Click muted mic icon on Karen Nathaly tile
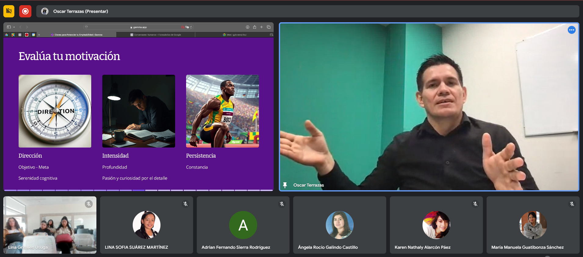This screenshot has height=257, width=583. (x=475, y=204)
